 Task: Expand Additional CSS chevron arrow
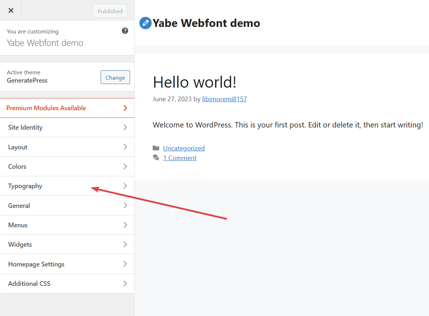[x=125, y=283]
